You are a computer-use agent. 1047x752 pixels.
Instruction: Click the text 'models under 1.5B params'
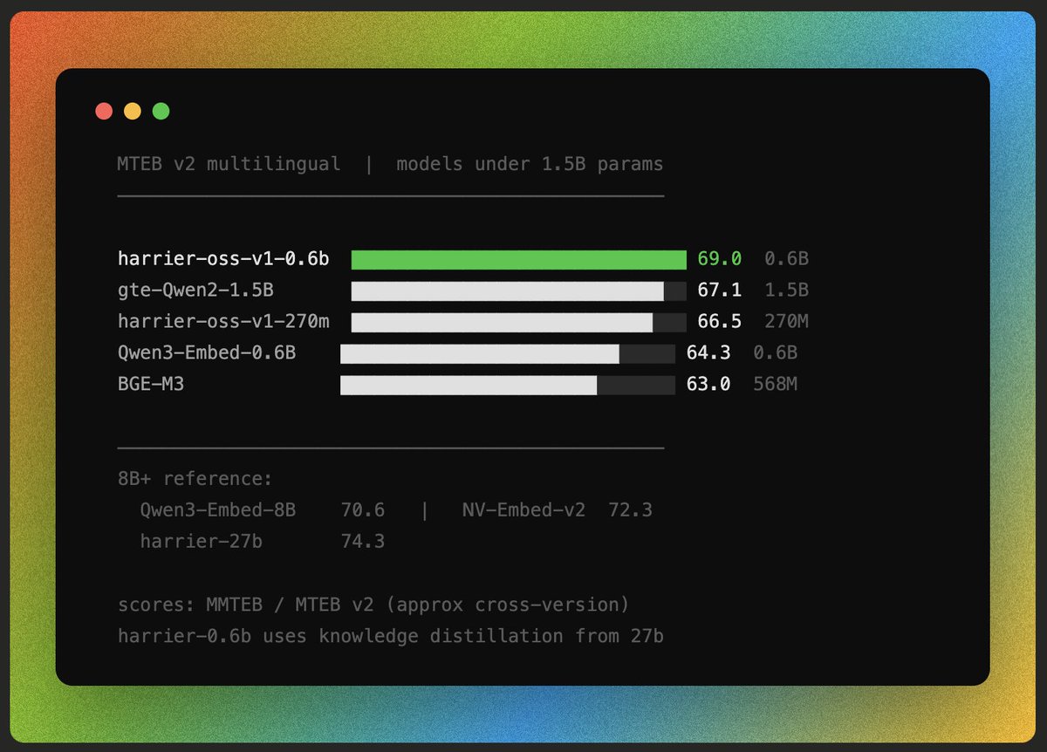(x=530, y=164)
